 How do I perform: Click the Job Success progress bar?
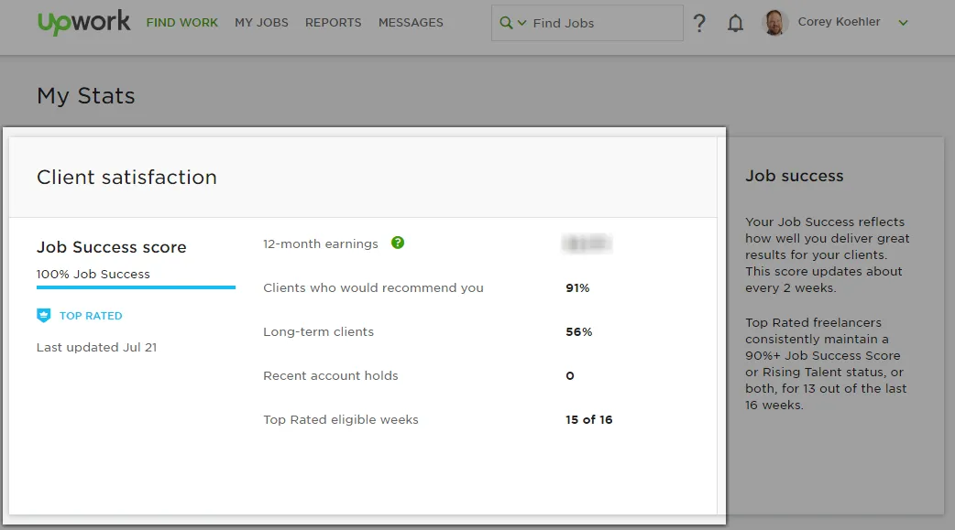tap(136, 287)
